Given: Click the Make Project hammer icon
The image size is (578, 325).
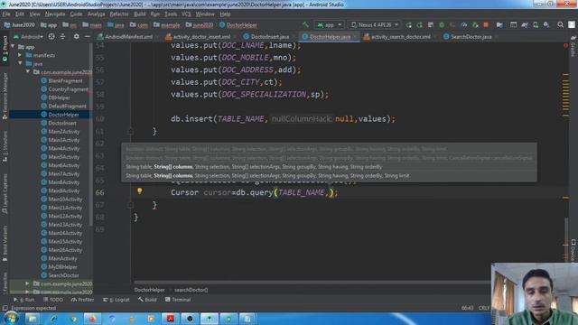Looking at the screenshot, I should 305,24.
